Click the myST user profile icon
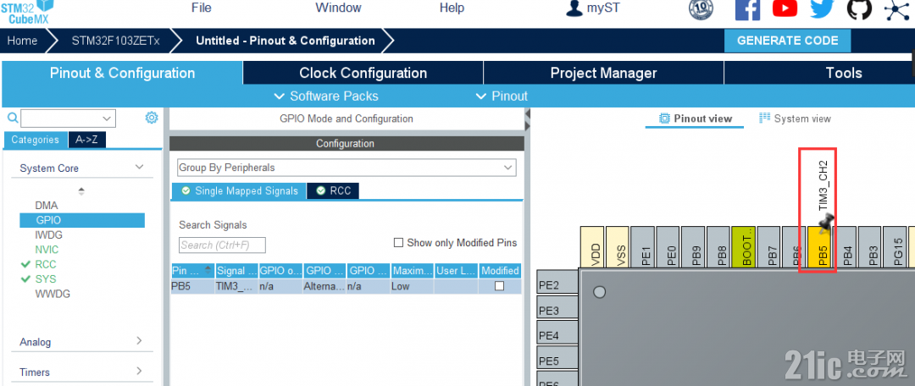Screen dimensions: 915x386 [x=574, y=8]
